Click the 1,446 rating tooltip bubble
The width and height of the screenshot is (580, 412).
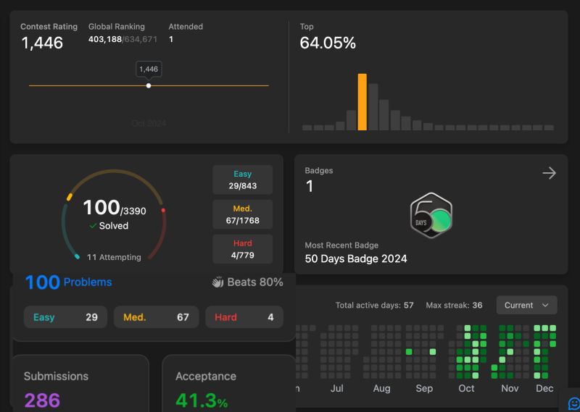(149, 69)
